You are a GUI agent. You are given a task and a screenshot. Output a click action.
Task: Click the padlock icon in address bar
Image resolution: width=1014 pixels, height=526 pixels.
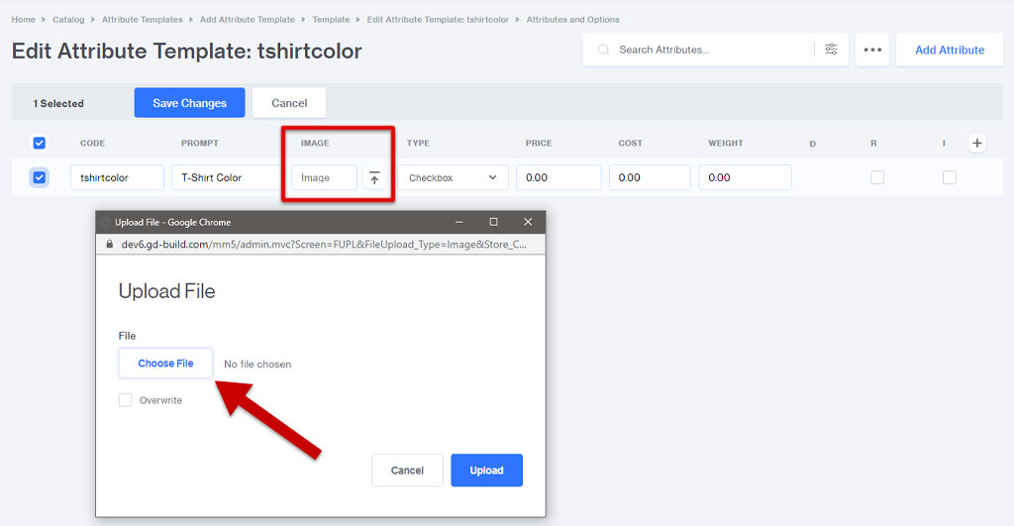click(x=110, y=244)
